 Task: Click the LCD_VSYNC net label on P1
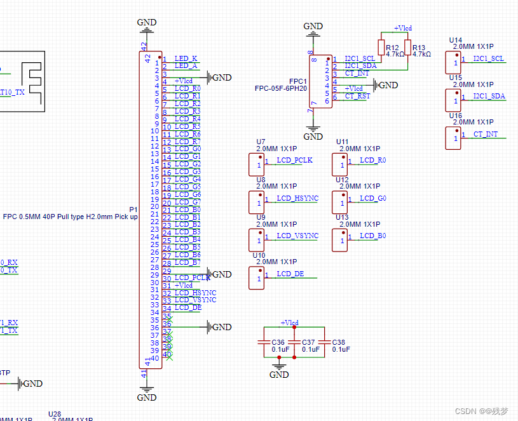click(196, 300)
